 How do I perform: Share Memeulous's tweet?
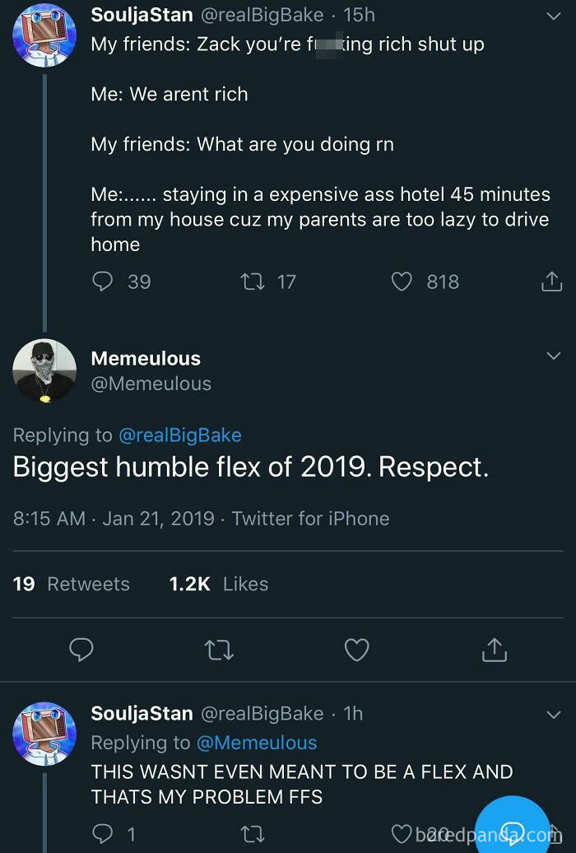click(x=494, y=650)
